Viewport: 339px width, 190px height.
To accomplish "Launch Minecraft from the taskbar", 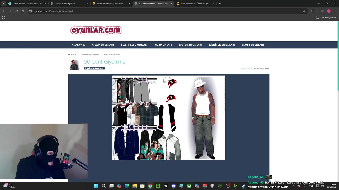I will pos(158,186).
